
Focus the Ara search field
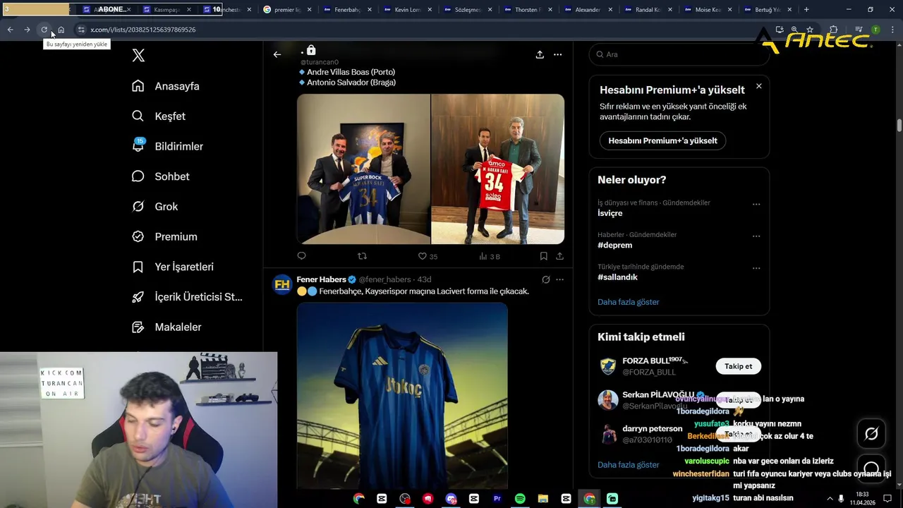point(679,54)
